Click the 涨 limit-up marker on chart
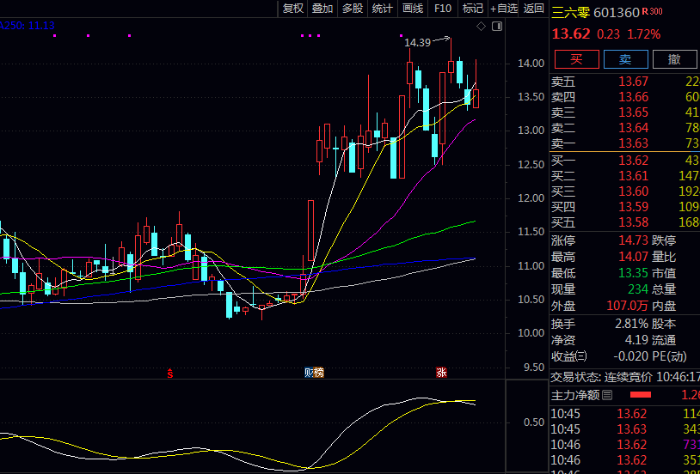Viewport: 700px width, 474px height. coord(441,372)
